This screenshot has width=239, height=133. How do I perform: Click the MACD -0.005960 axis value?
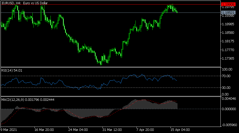[229, 124]
